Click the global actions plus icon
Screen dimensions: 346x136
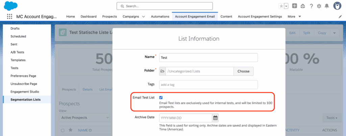pyautogui.click(x=294, y=6)
